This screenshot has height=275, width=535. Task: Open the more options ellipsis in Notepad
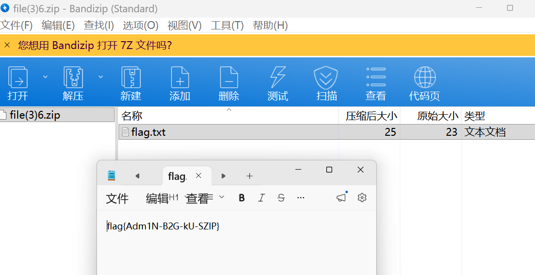[301, 198]
